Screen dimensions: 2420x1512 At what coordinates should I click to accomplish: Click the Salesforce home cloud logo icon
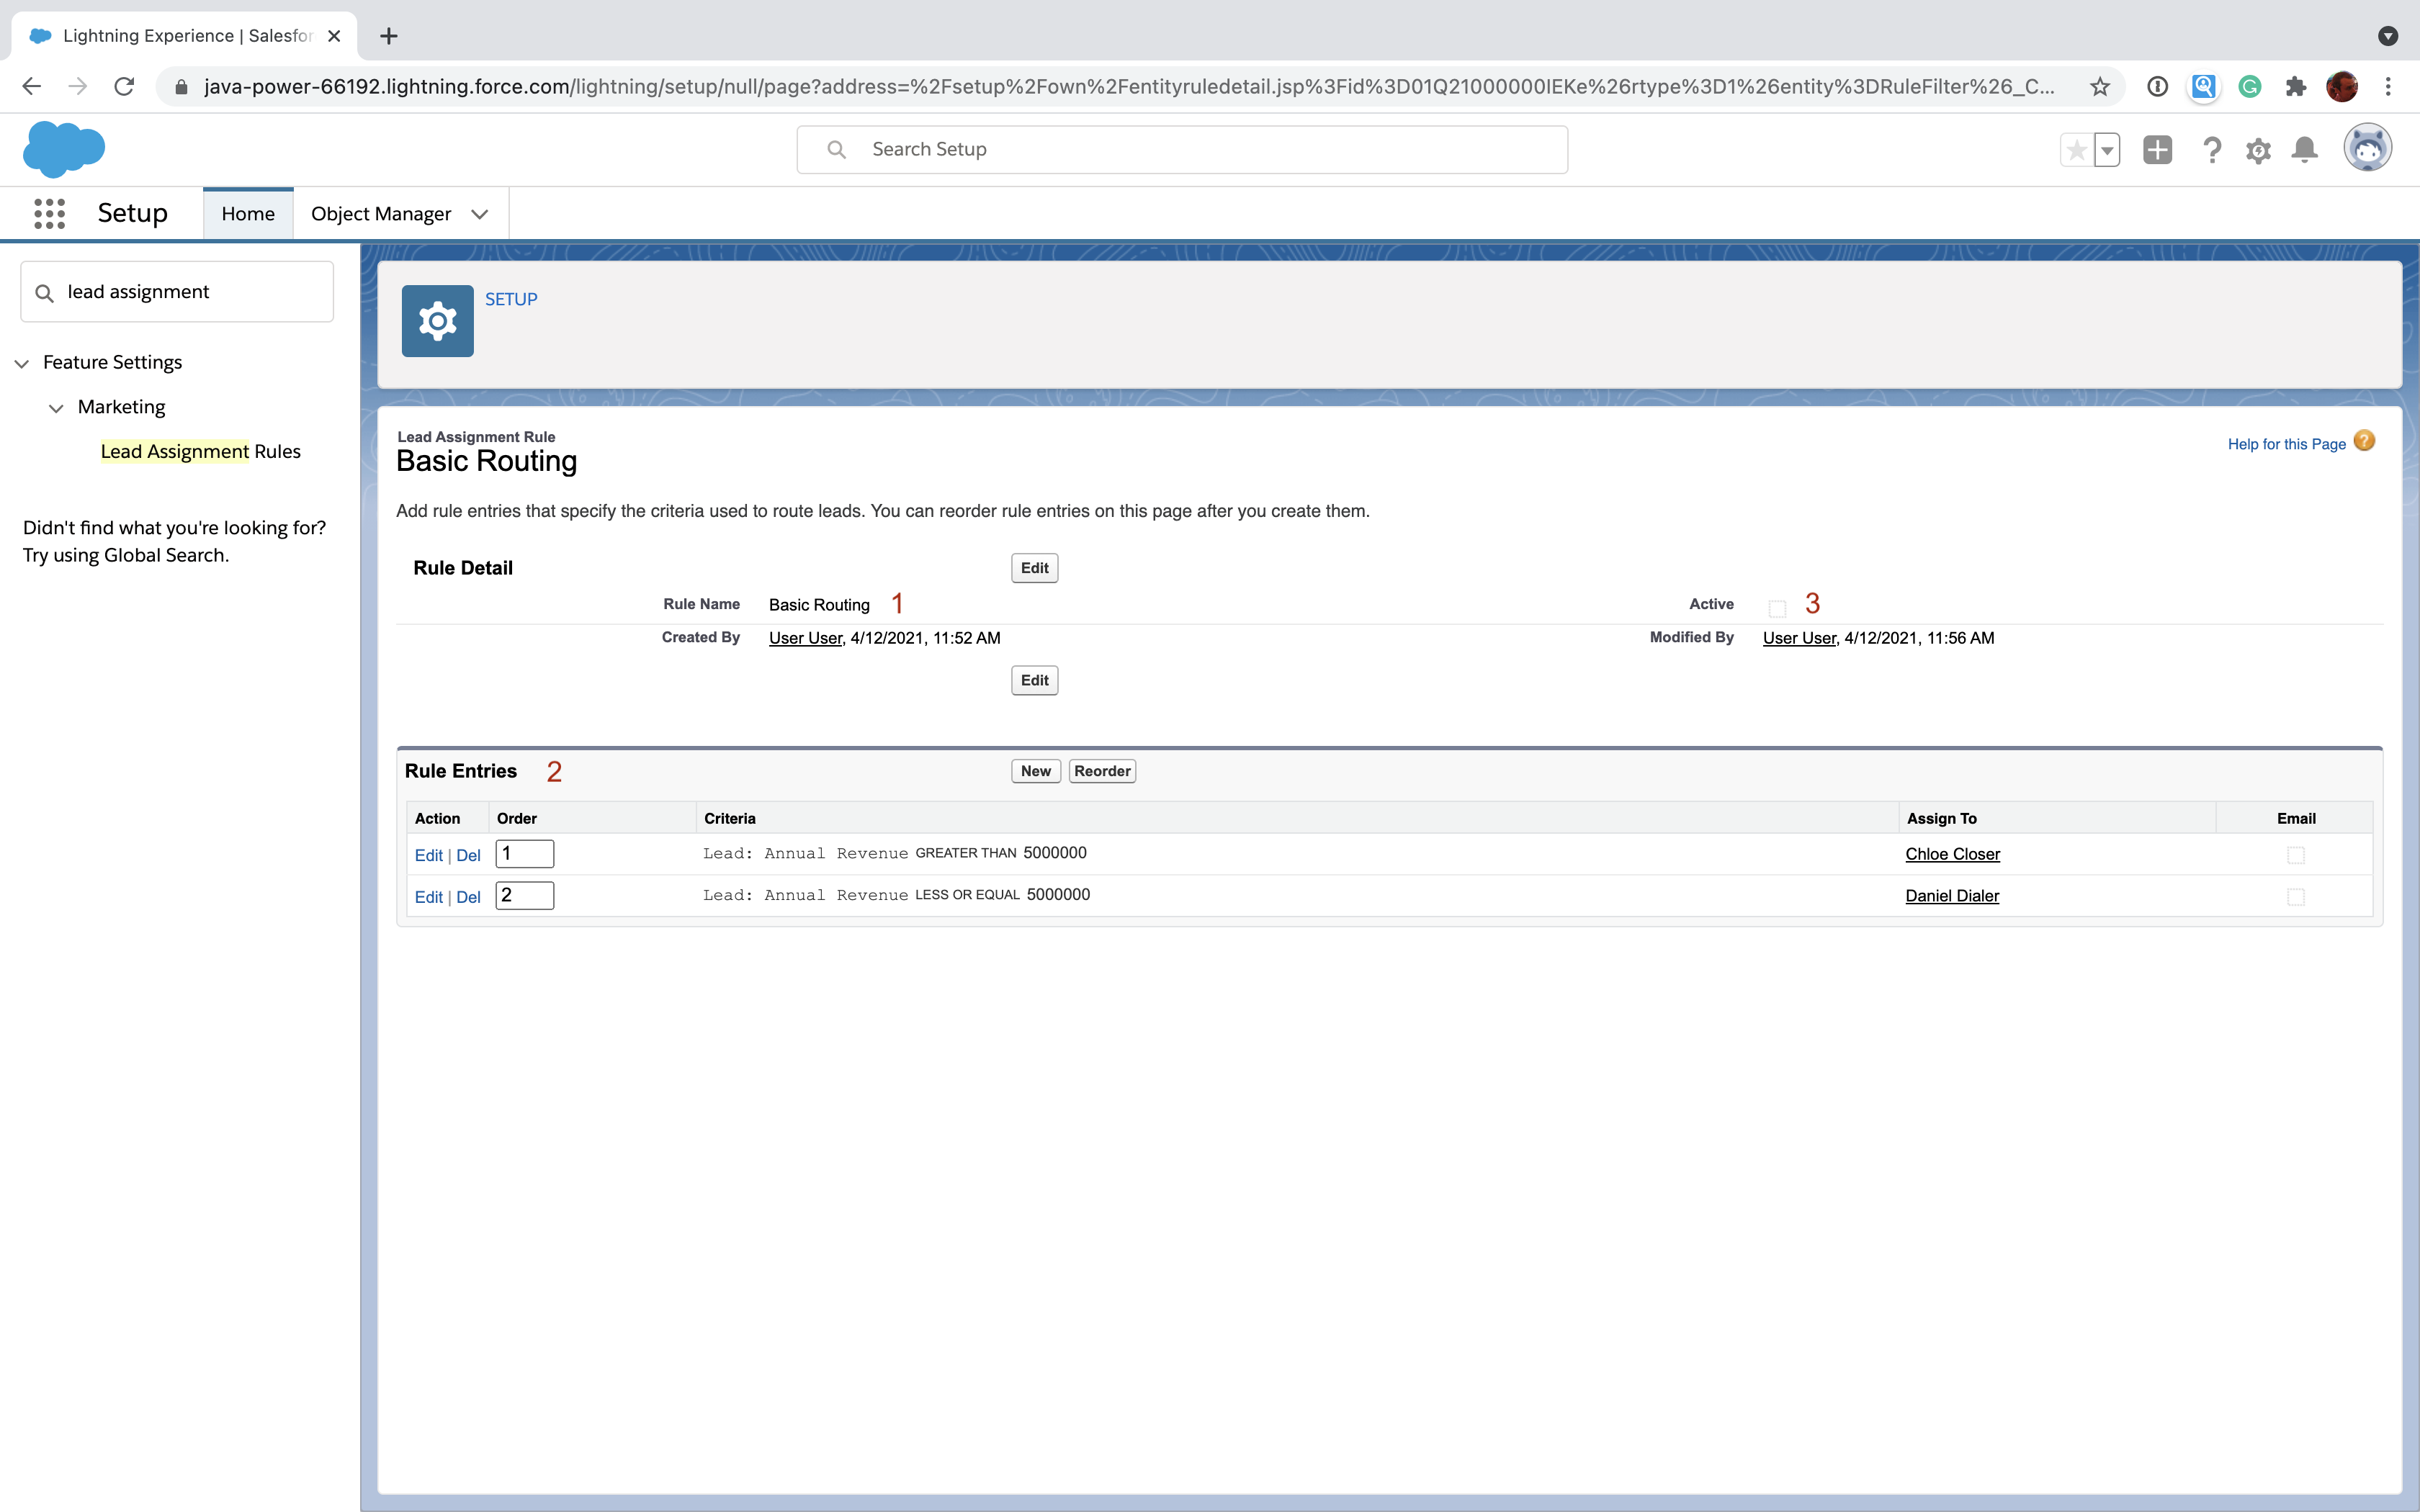(65, 148)
